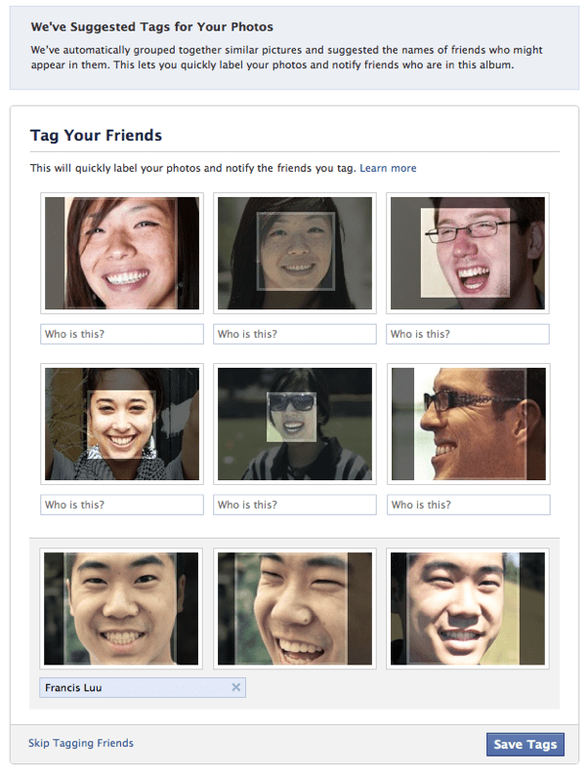588x773 pixels.
Task: Focus the name field under the laughing man with glasses
Action: coord(468,334)
